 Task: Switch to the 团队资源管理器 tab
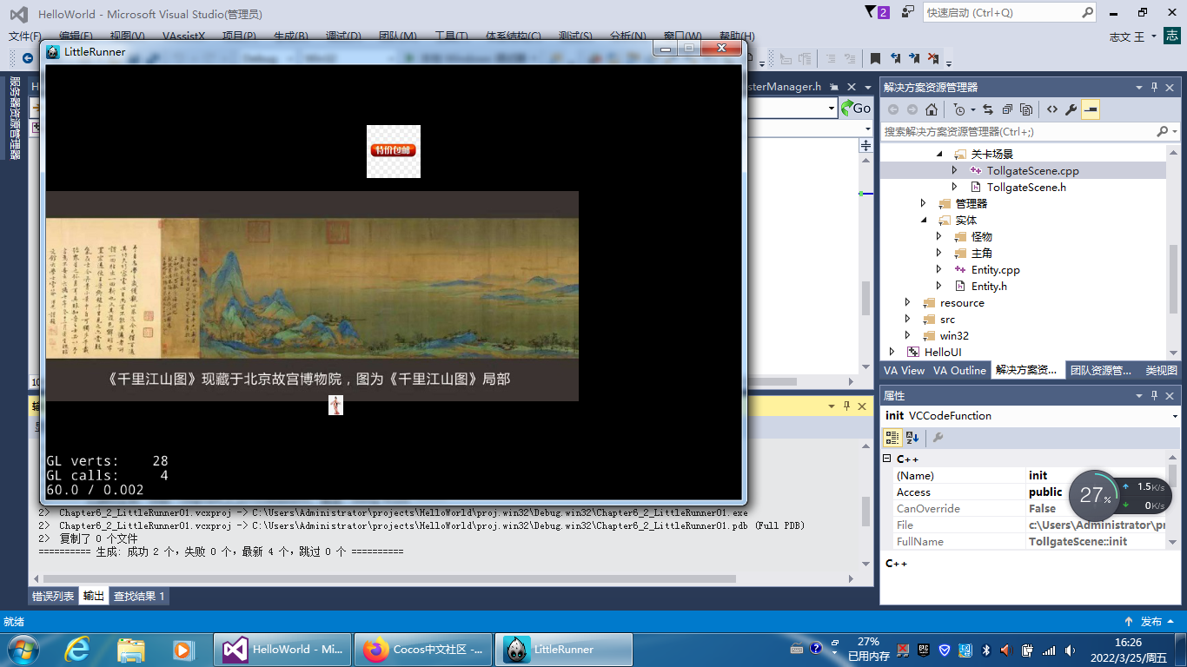coord(1101,370)
